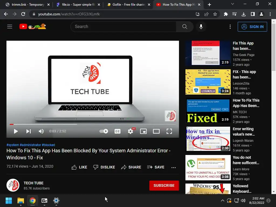Click the SIGN IN button

pos(252,27)
